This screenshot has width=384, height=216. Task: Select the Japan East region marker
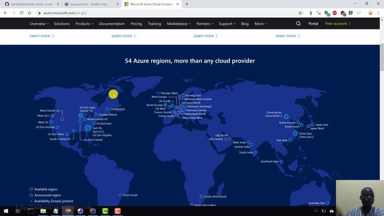[313, 125]
